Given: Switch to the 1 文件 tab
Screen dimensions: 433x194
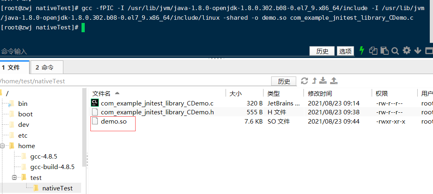Looking at the screenshot, I should [14, 68].
